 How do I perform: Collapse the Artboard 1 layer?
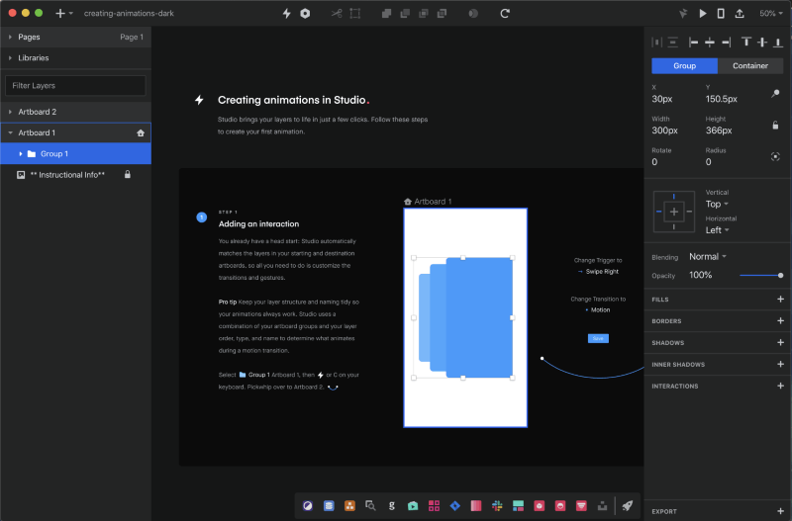click(10, 133)
